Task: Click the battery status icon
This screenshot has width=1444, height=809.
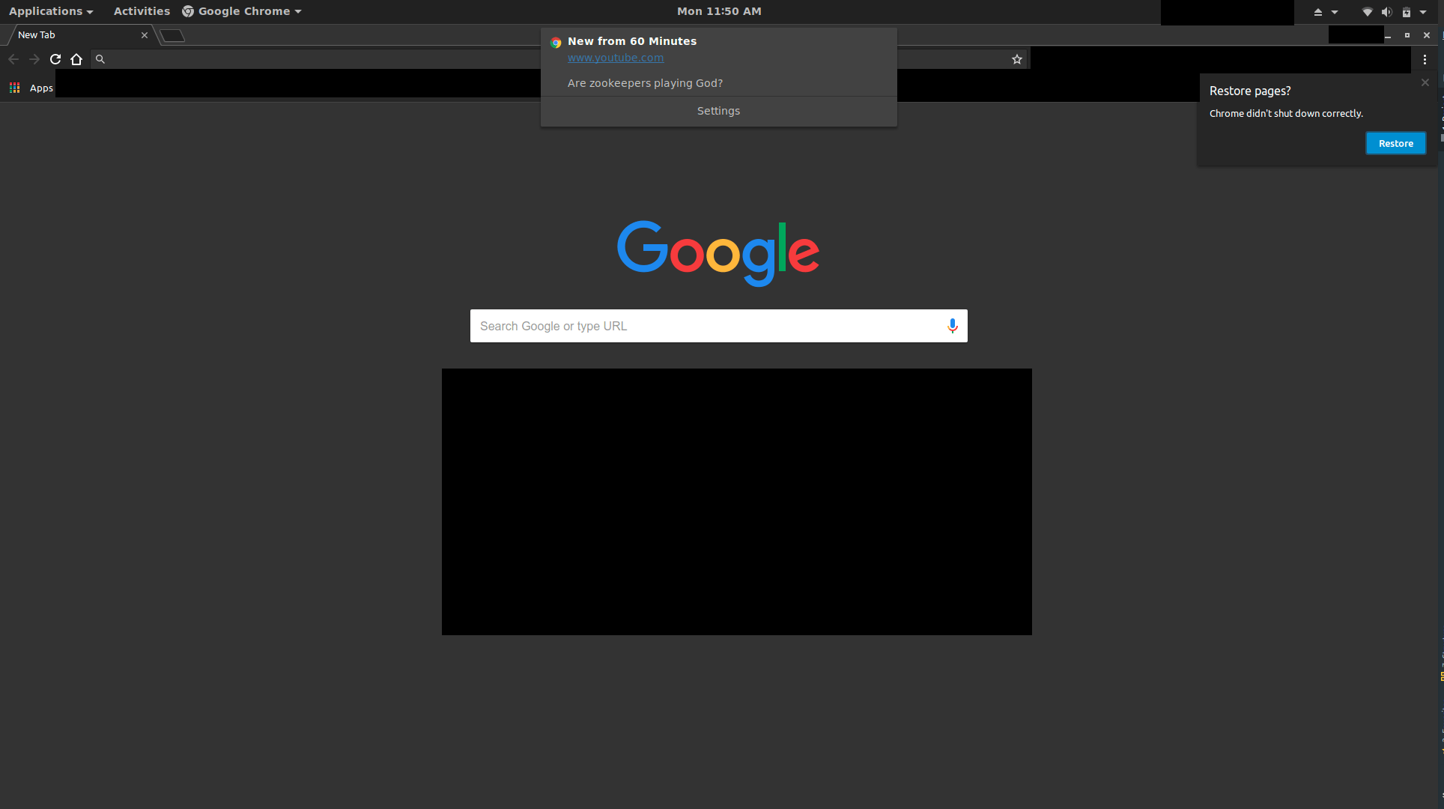Action: (1407, 12)
